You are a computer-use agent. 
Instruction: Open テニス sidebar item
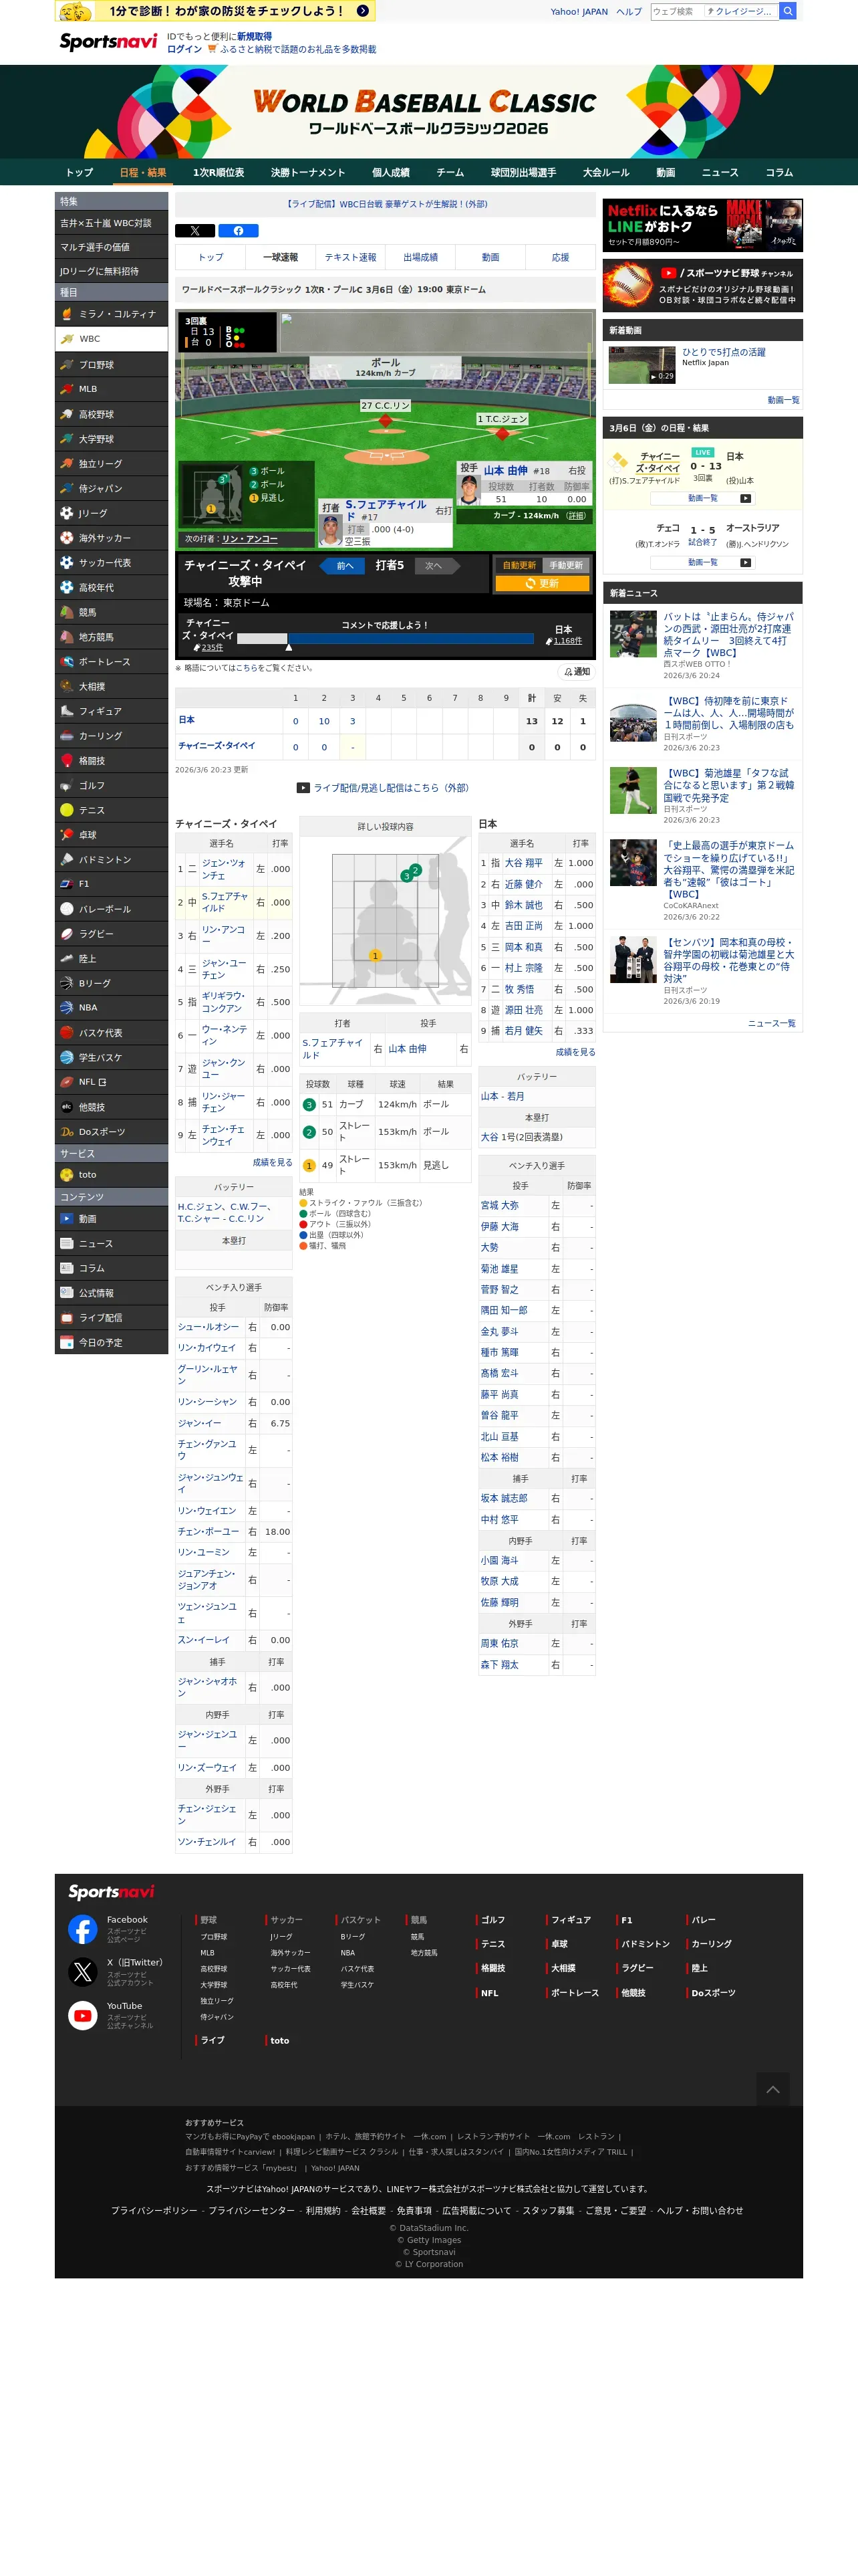[111, 810]
